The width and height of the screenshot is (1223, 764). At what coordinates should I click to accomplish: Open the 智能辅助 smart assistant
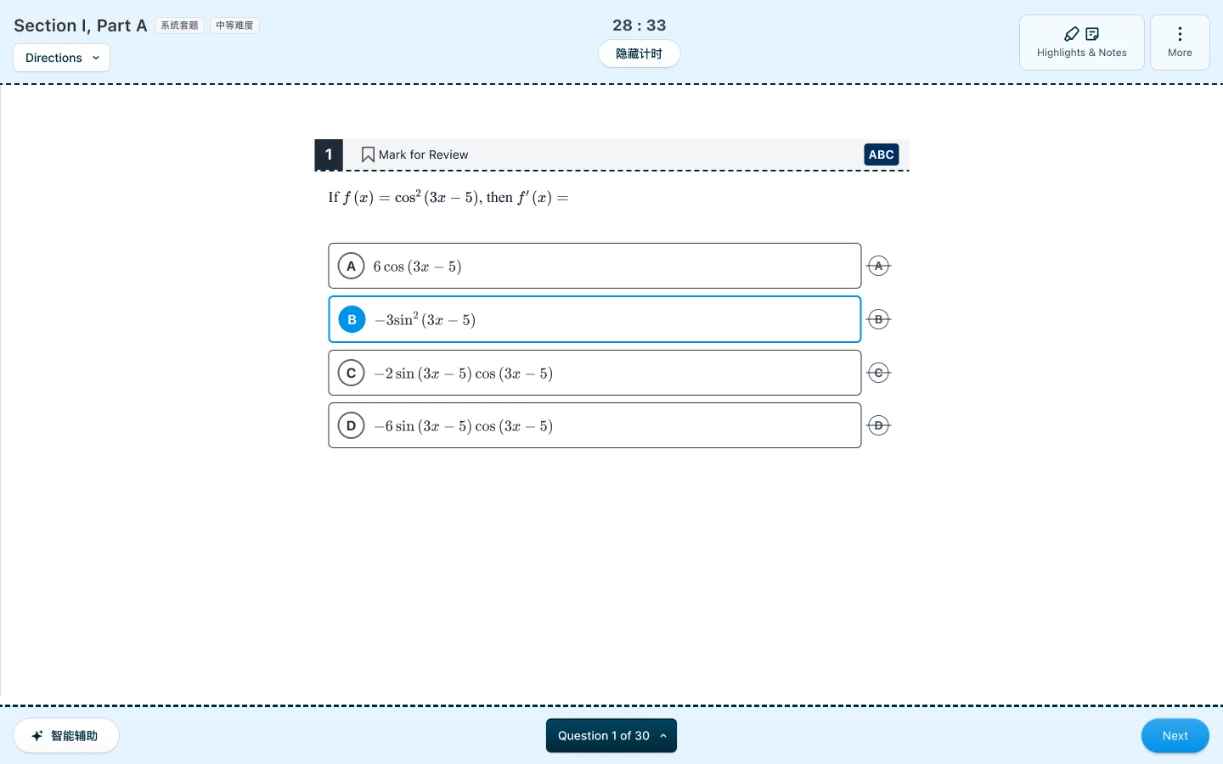[x=66, y=736]
